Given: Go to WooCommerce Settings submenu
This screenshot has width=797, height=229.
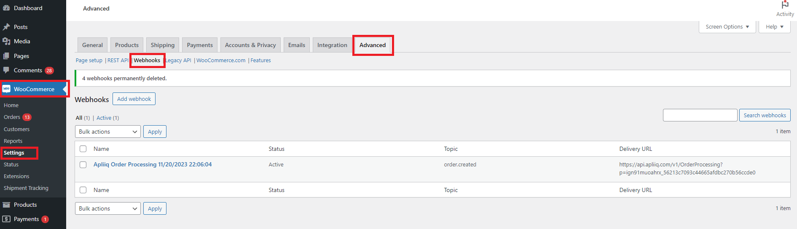Looking at the screenshot, I should point(14,153).
